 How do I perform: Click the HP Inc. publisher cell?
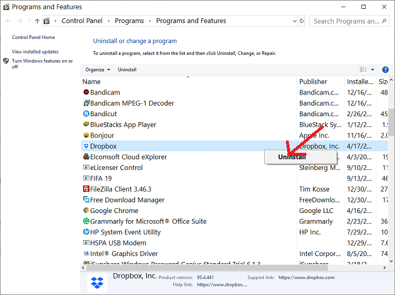point(310,232)
